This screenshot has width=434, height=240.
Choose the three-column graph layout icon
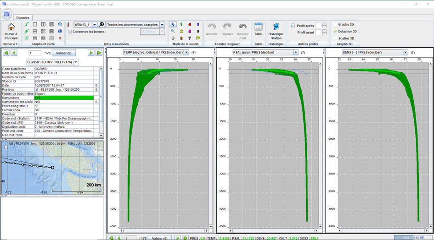tap(51, 25)
